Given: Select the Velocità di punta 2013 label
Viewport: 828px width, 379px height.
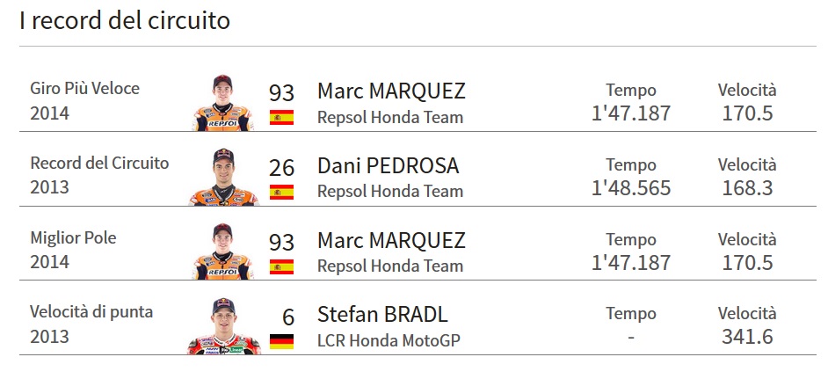Looking at the screenshot, I should click(x=91, y=324).
